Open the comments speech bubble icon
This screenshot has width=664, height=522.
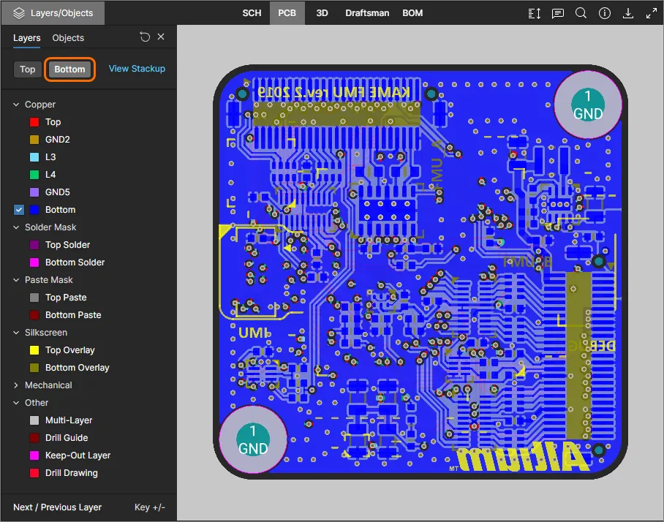coord(558,13)
